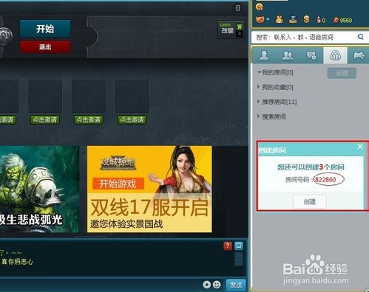
Task: Click the round lobby emblem left of 开始
Action: coord(6,36)
